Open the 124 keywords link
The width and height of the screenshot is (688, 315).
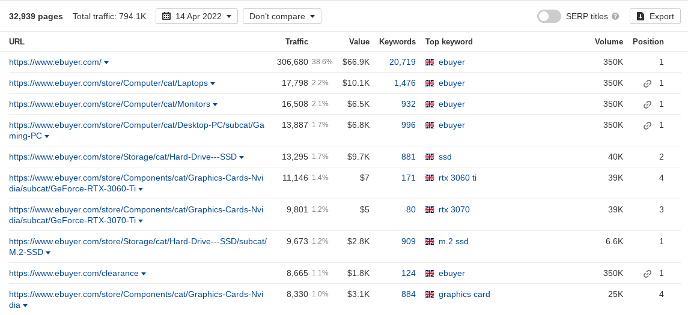tap(409, 274)
